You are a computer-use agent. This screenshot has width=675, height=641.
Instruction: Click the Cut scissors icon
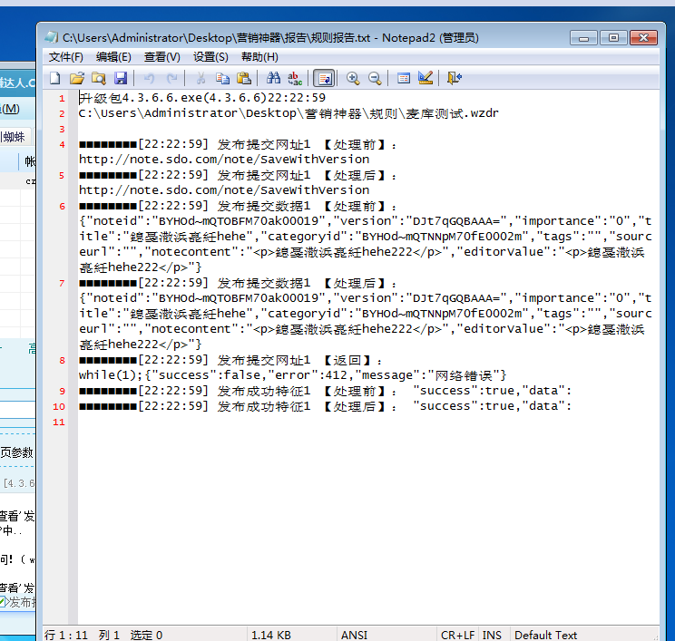[201, 78]
